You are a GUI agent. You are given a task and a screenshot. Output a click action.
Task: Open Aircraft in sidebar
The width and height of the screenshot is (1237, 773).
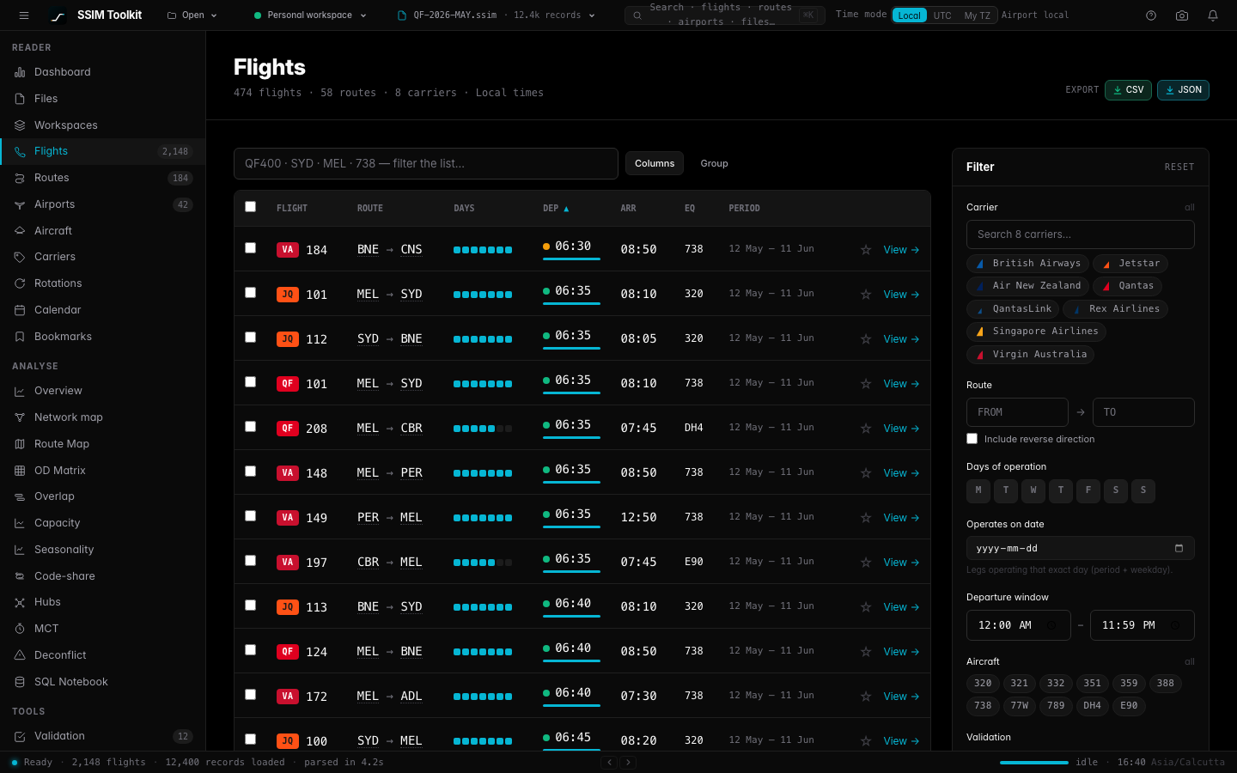click(x=102, y=231)
